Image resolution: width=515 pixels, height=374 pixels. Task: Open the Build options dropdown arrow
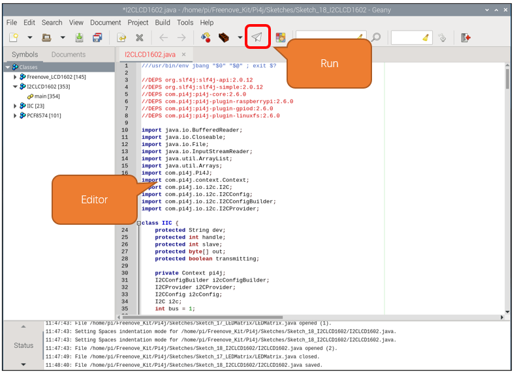point(240,37)
